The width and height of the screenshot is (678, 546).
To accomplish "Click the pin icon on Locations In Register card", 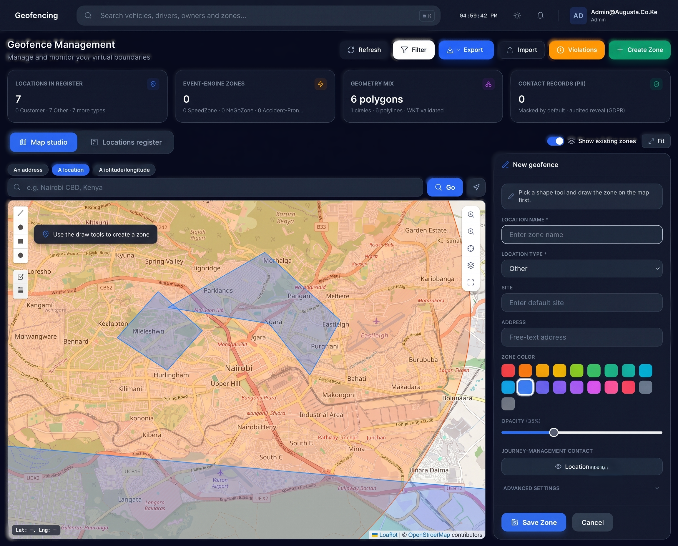I will (x=153, y=84).
